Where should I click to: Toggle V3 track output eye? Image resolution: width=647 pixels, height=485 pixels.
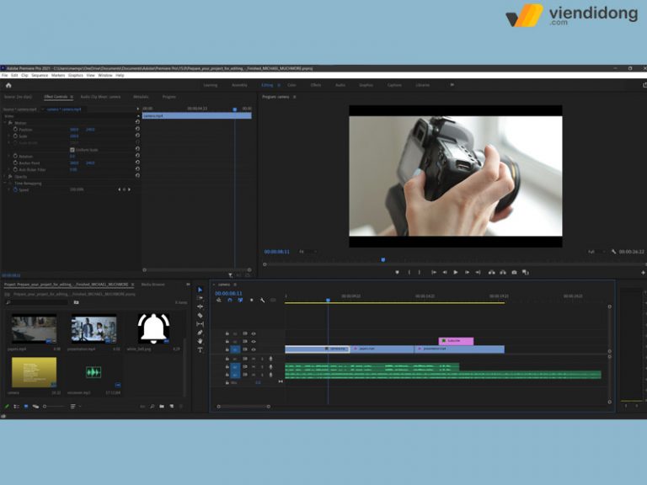tap(254, 333)
